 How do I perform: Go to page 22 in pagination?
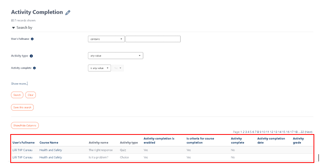(302, 132)
